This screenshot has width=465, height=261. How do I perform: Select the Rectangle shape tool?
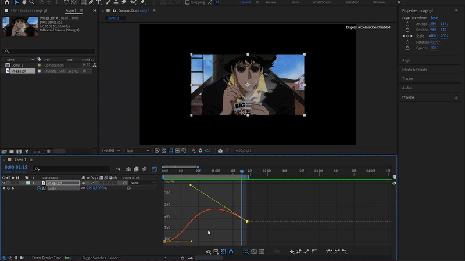point(83,2)
